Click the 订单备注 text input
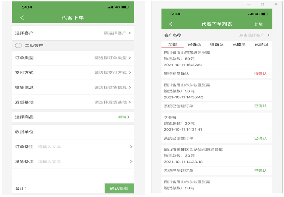 coord(82,147)
